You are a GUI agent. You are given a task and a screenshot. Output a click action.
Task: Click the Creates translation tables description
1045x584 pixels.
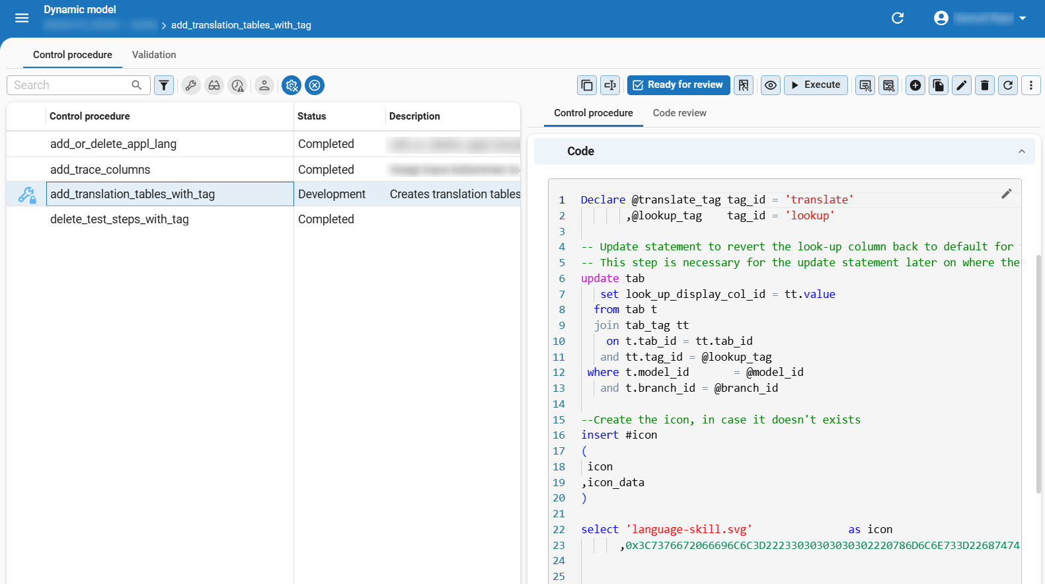455,194
